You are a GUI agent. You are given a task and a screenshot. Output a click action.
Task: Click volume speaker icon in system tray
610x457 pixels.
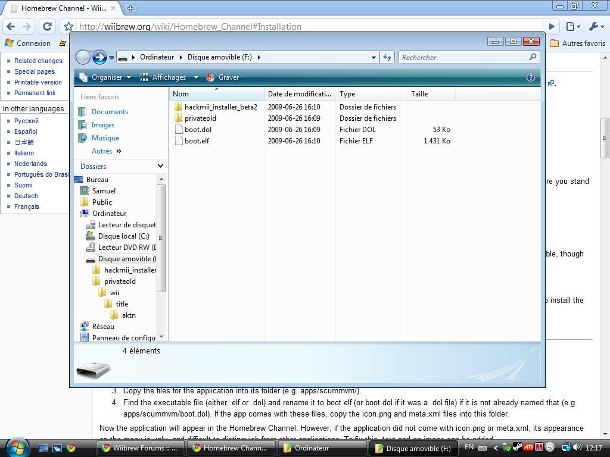(577, 447)
